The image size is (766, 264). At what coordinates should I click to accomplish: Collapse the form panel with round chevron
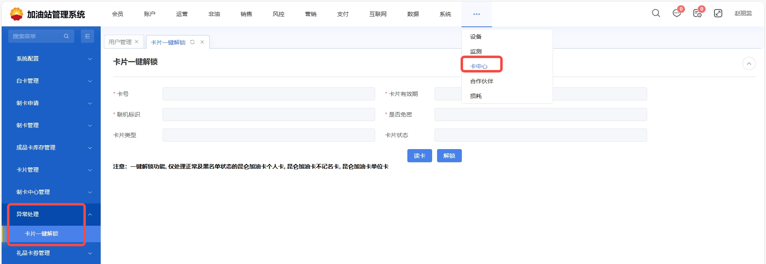(749, 63)
